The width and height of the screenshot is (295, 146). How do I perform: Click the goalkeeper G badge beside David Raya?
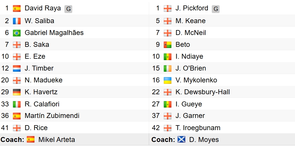click(x=68, y=9)
